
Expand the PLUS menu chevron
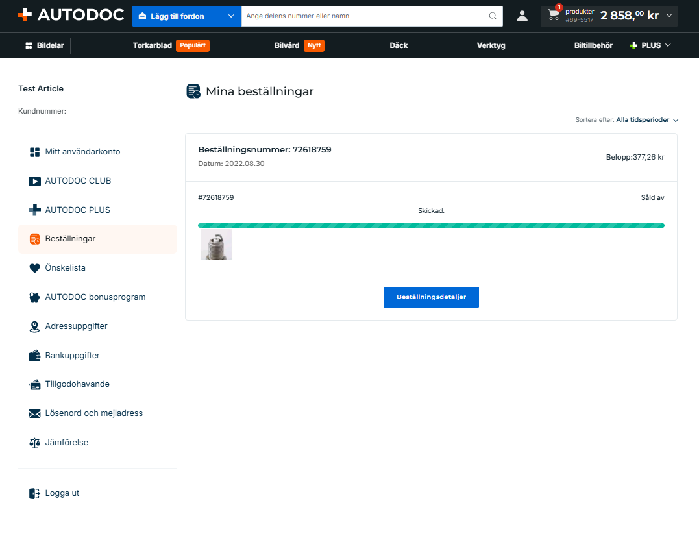[668, 45]
